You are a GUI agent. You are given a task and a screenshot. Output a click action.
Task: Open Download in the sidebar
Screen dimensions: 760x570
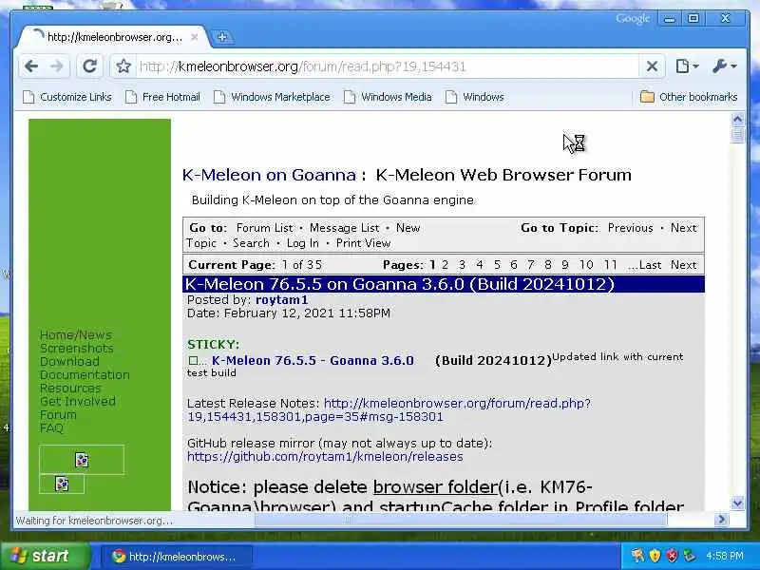[x=69, y=362]
